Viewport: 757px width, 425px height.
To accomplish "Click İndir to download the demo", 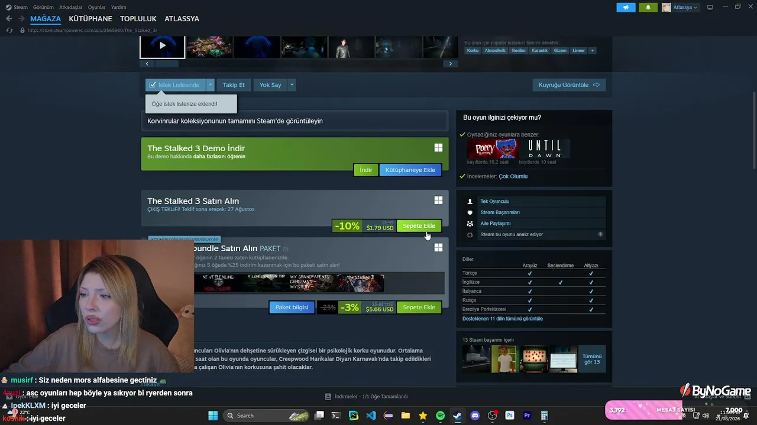I will click(x=366, y=170).
